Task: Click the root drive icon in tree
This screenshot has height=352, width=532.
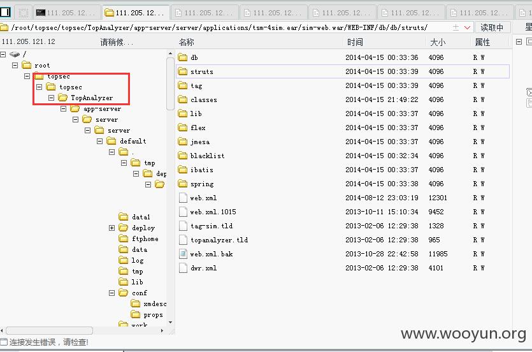Action: (x=15, y=54)
